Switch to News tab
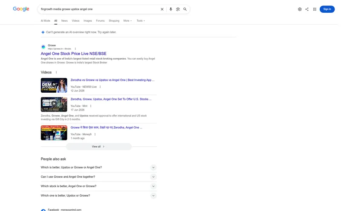341x211 pixels. point(64,21)
